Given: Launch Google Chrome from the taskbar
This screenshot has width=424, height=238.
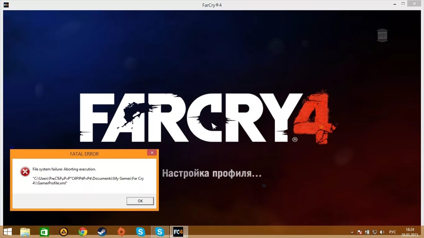Looking at the screenshot, I should click(x=83, y=232).
